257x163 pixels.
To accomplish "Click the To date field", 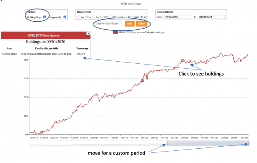I will [211, 17].
